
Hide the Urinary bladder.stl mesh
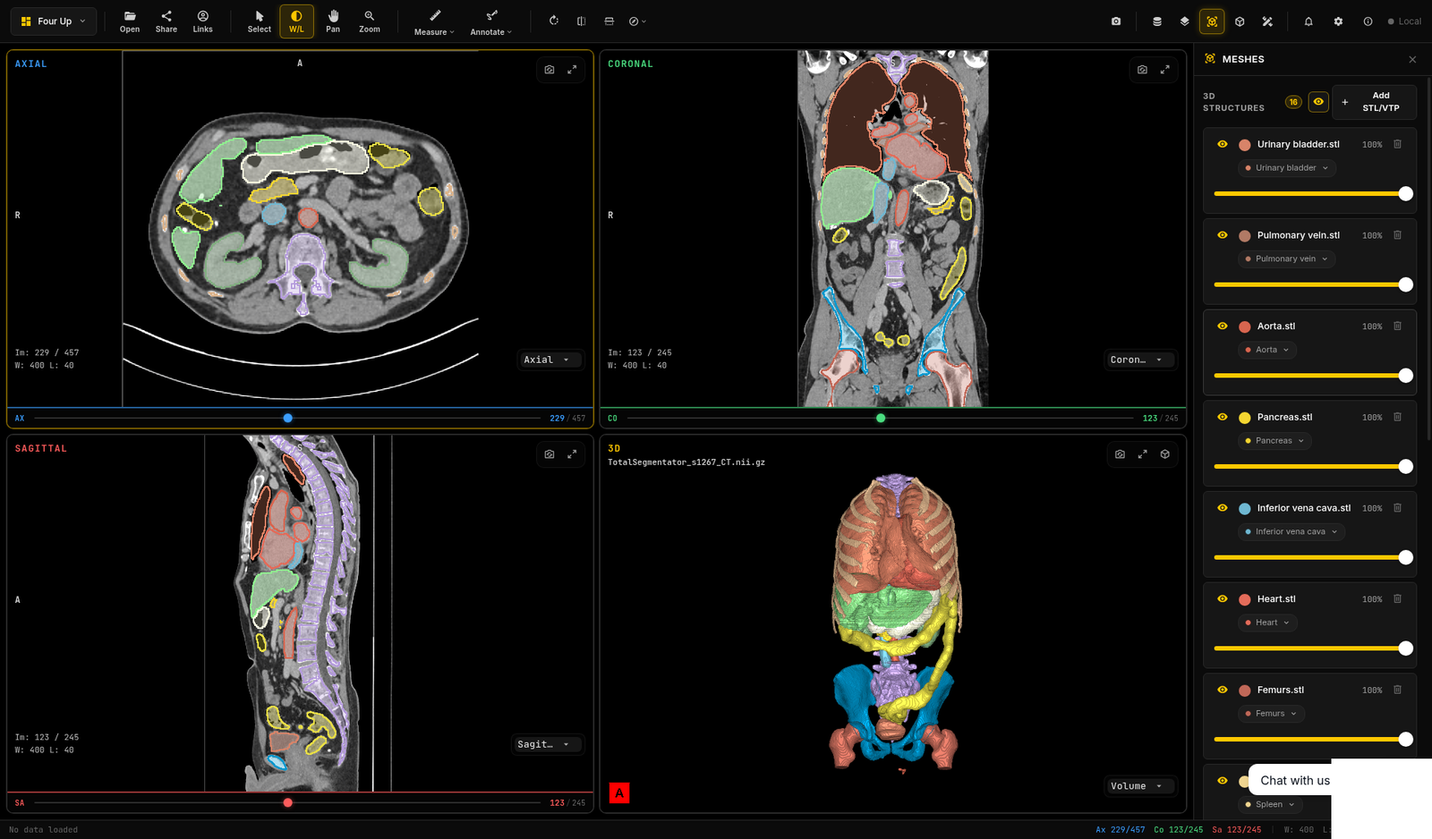tap(1223, 144)
